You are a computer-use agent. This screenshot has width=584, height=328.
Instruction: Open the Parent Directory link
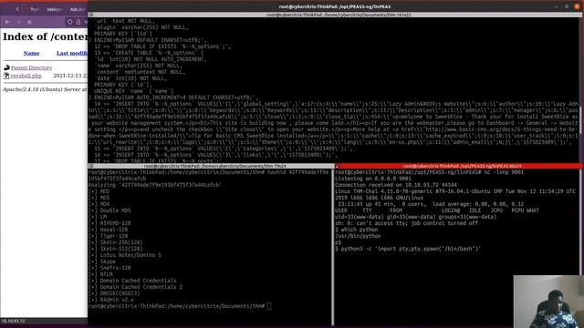point(31,67)
